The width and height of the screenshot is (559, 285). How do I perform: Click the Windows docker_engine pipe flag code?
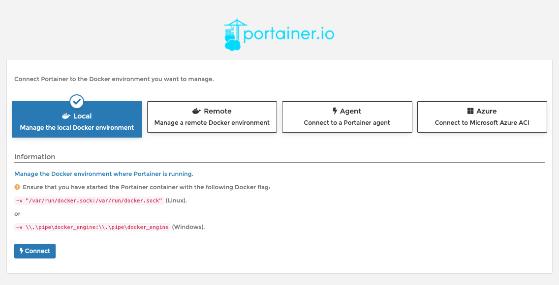93,227
